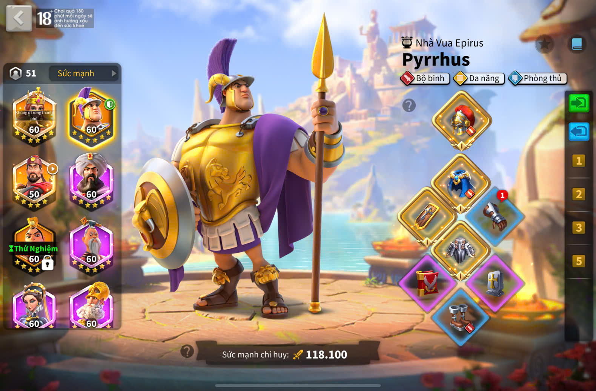
Task: Open the red book accessory slot
Action: (x=428, y=283)
